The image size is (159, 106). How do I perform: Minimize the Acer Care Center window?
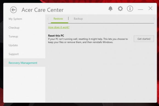point(140,10)
